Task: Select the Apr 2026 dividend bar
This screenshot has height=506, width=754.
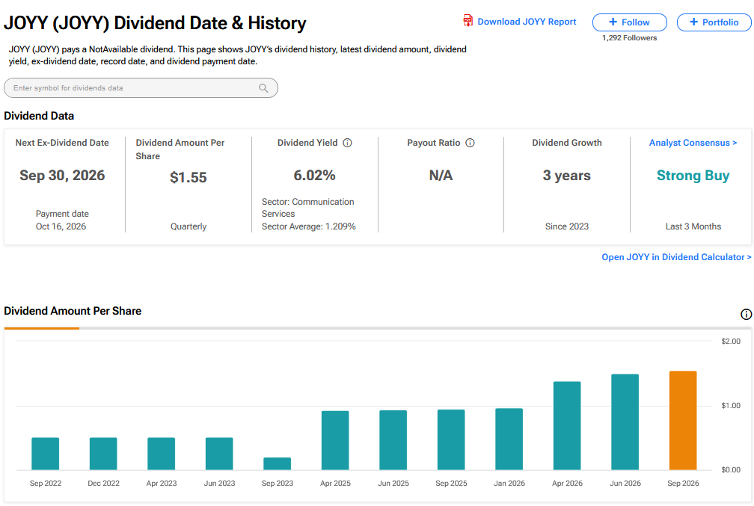Action: 567,426
